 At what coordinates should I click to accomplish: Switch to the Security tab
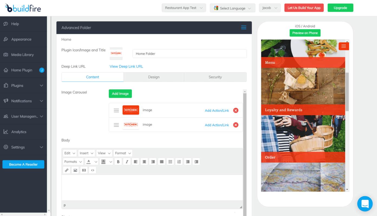pos(215,77)
